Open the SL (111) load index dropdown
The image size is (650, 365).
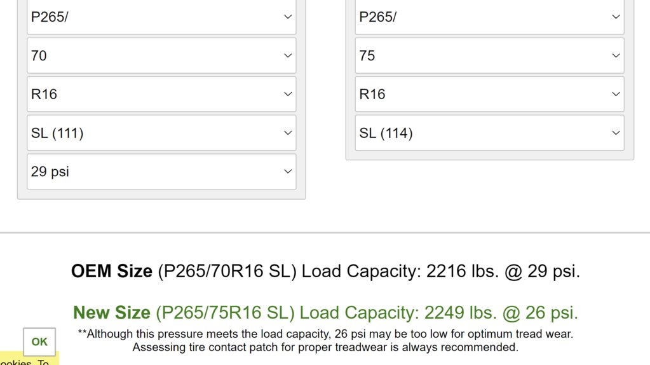tap(161, 133)
